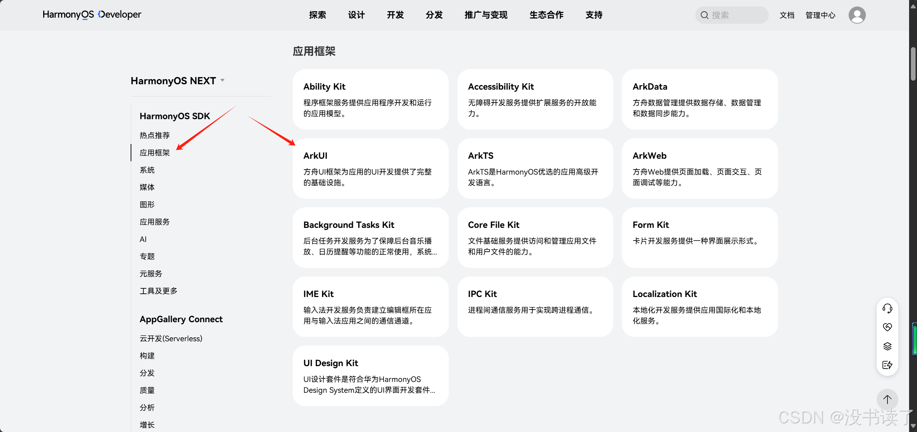
Task: Select 系统 in the sidebar
Action: 147,170
